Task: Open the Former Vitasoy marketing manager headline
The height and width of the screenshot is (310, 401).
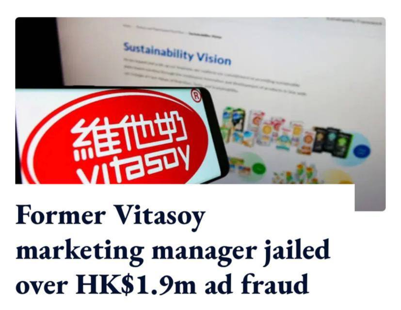Action: [x=173, y=249]
